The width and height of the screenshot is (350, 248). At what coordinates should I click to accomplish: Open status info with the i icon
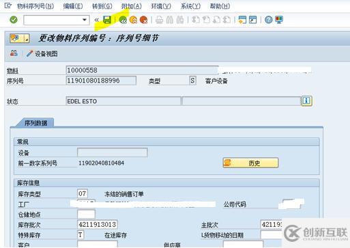click(x=306, y=100)
